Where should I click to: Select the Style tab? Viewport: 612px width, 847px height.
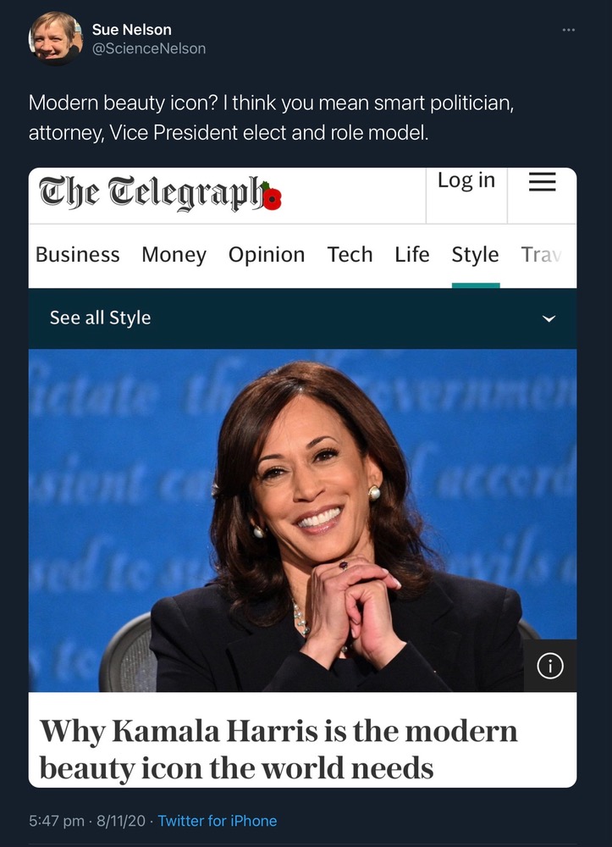click(476, 255)
